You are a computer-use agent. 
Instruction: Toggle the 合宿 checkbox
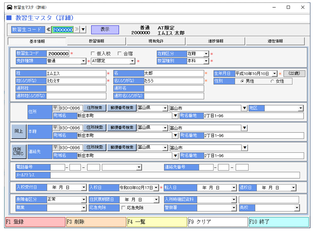[120, 53]
